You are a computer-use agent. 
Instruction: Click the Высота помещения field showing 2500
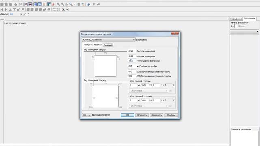pos(132,51)
